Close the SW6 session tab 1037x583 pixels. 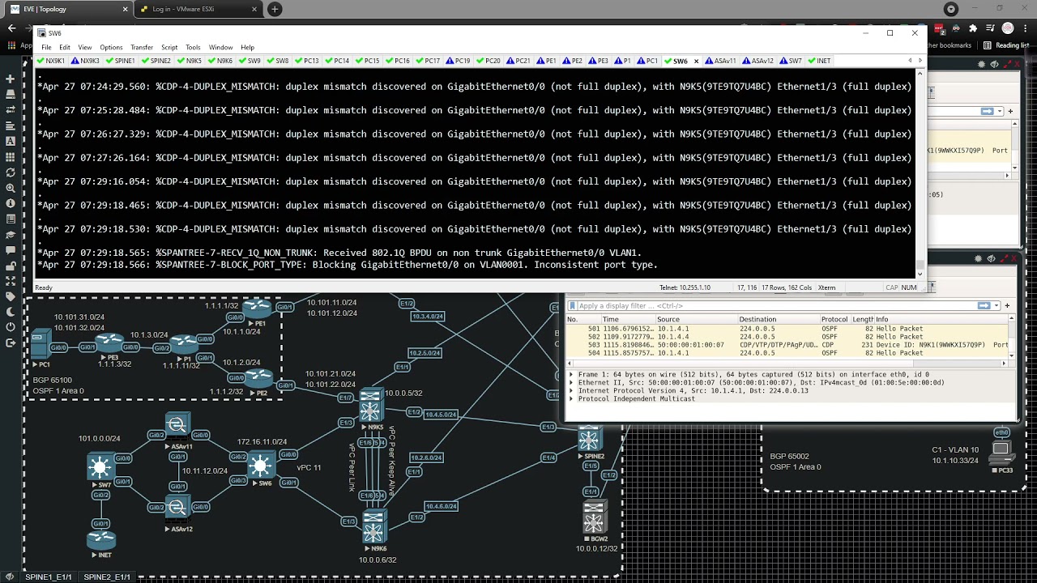(x=696, y=61)
